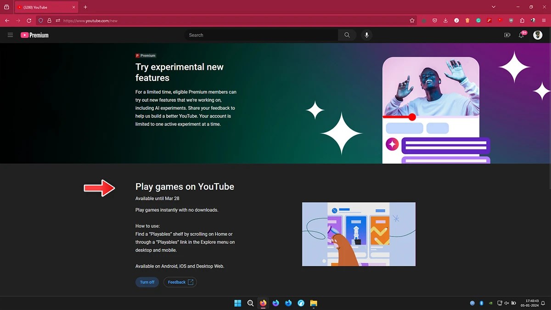Open a new browser tab

pos(85,7)
